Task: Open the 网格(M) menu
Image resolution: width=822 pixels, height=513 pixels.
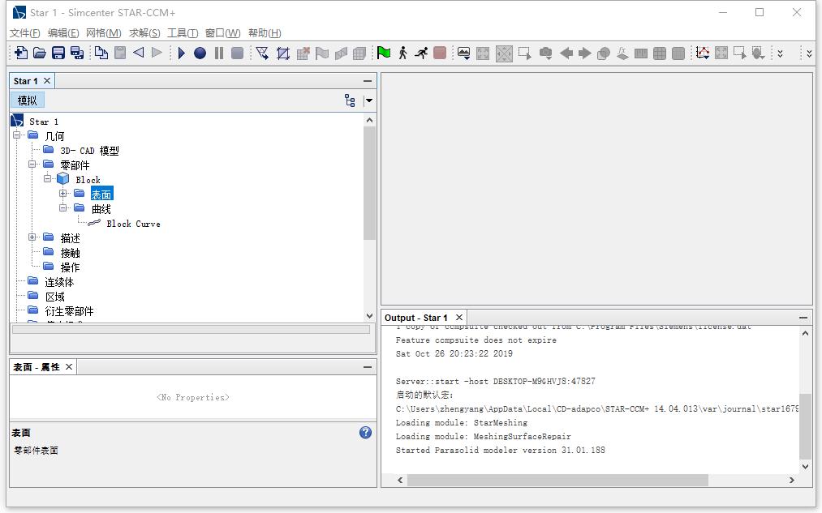Action: [x=103, y=33]
